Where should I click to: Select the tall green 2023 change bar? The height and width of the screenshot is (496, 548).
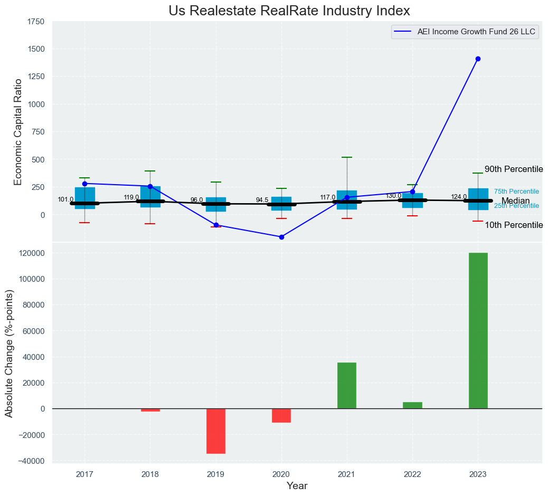click(478, 330)
